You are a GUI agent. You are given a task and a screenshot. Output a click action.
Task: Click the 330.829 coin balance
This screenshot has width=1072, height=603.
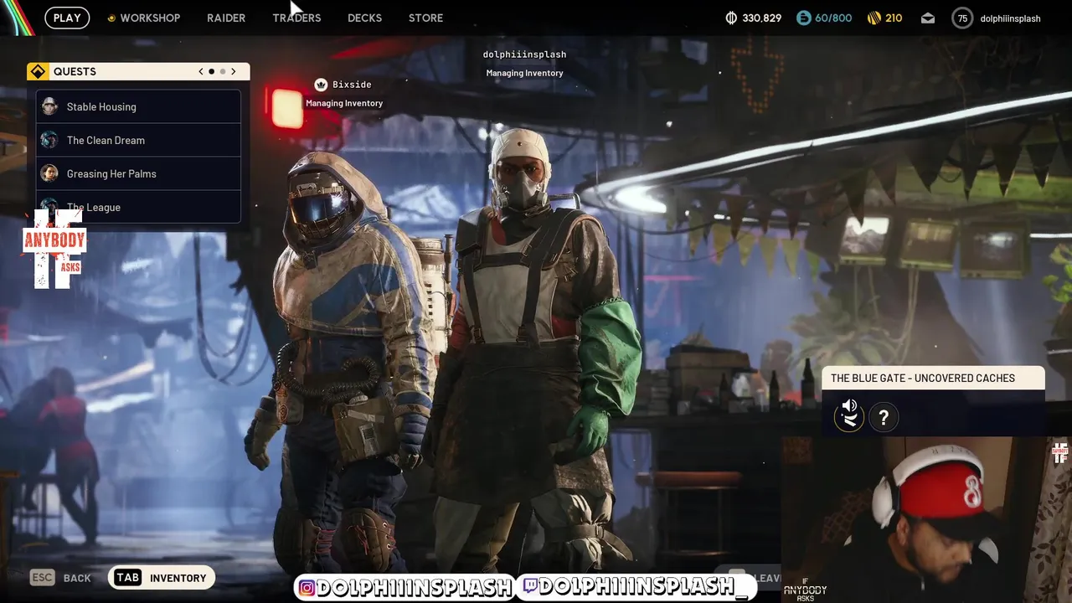[x=762, y=18]
